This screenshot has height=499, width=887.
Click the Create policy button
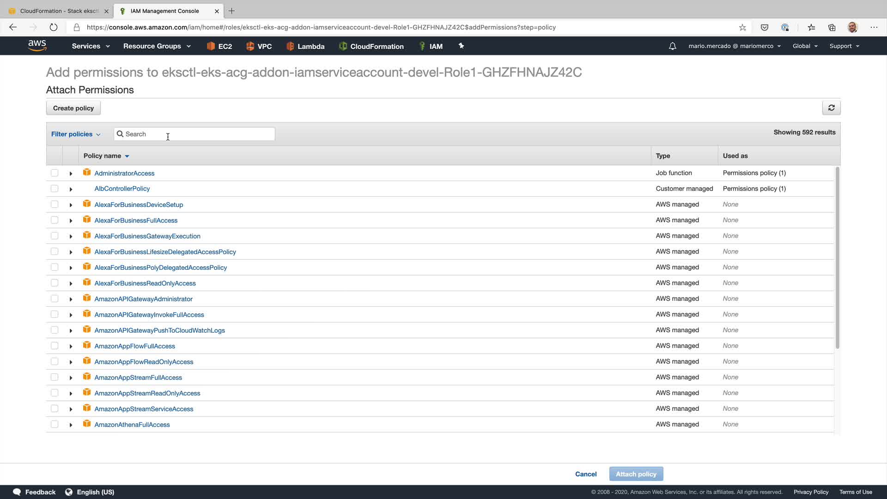pos(73,108)
